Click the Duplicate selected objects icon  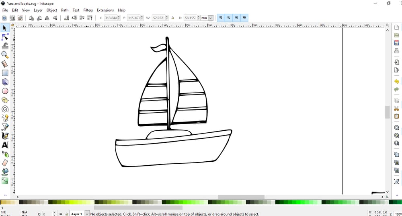(x=396, y=154)
